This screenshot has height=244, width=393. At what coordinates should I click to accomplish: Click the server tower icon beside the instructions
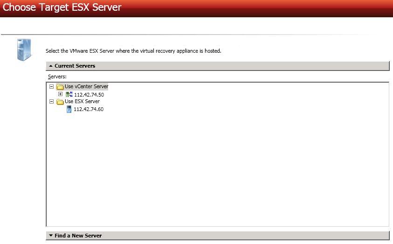tap(23, 50)
